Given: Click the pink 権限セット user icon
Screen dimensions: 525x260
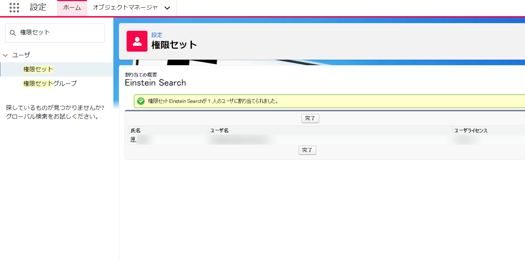Looking at the screenshot, I should (137, 41).
